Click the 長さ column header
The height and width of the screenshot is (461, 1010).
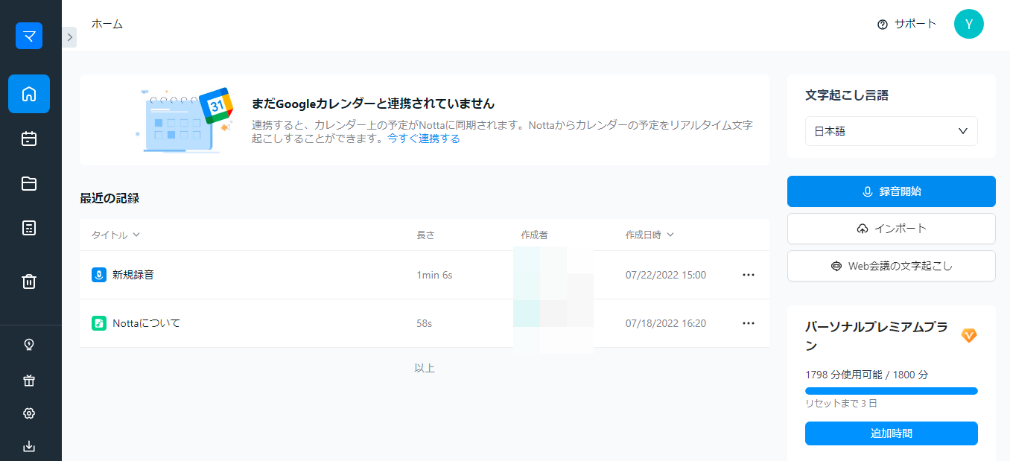click(425, 235)
